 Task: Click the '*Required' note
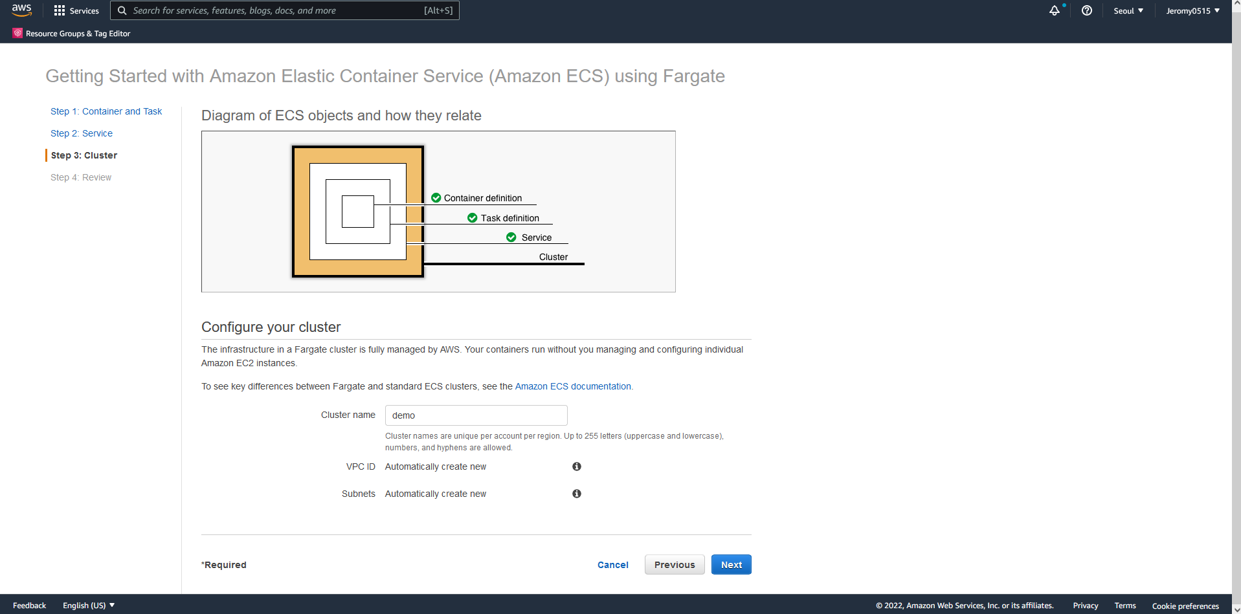224,565
